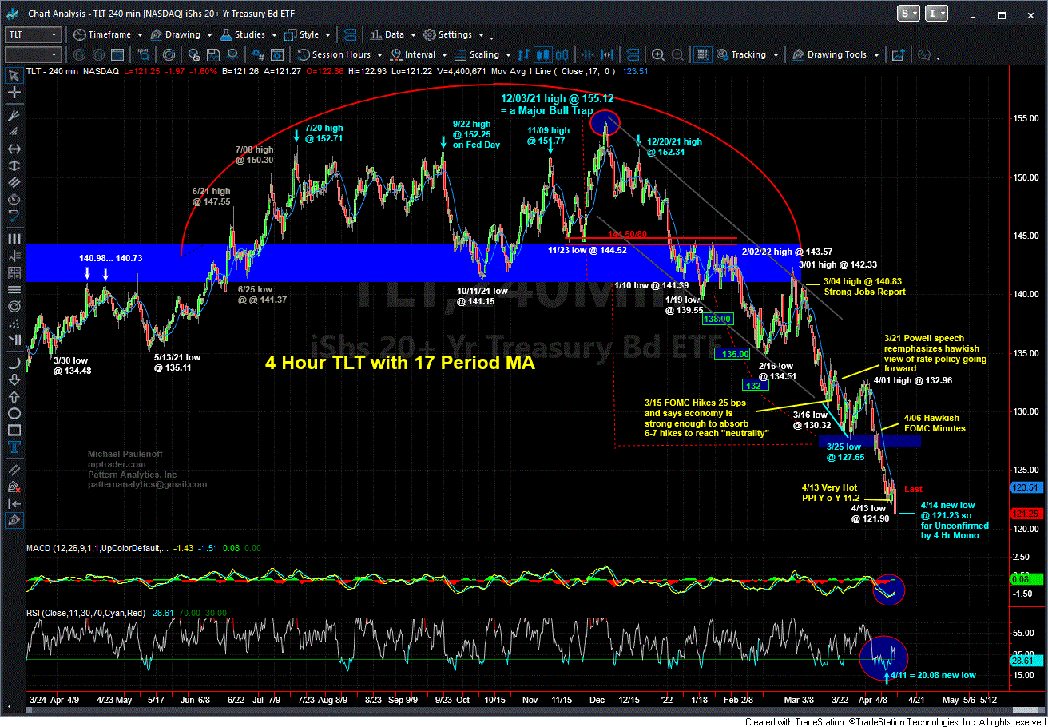The height and width of the screenshot is (727, 1048).
Task: Toggle the data grid window button
Action: tap(702, 54)
